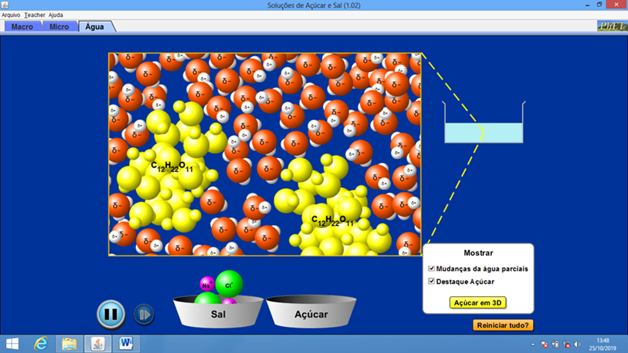Open Internet Explorer from the taskbar
The width and height of the screenshot is (628, 353).
[41, 343]
